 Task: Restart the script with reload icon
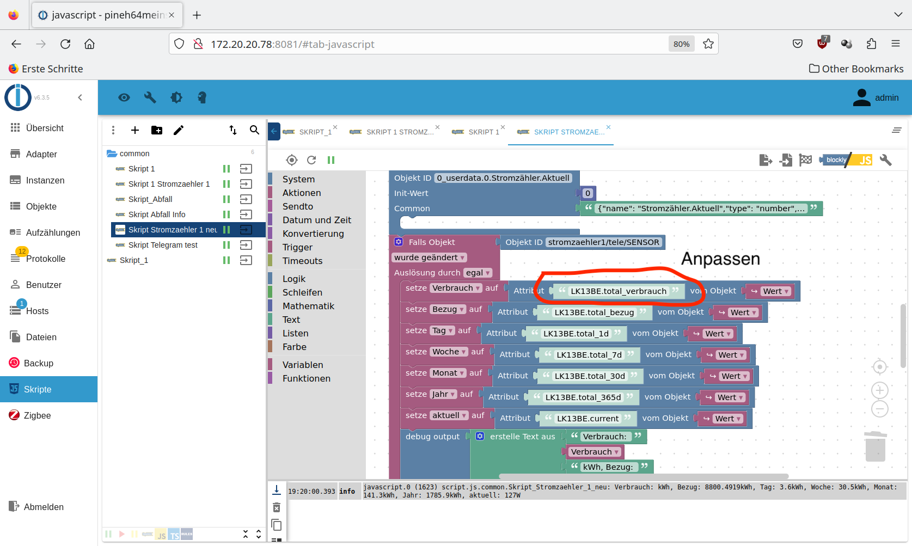[x=311, y=160]
